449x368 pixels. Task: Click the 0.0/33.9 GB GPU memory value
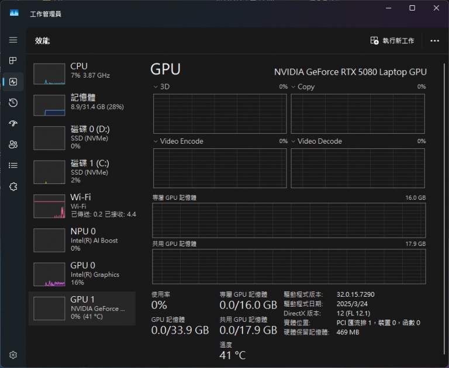(x=180, y=330)
